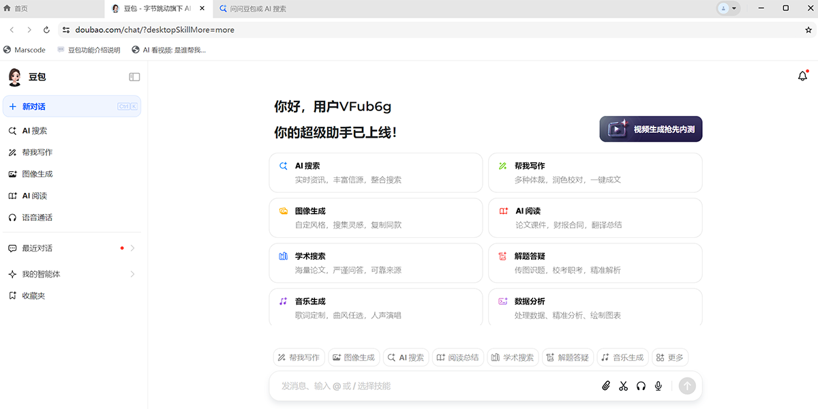Open AI 搜索 in the sidebar
The image size is (818, 409).
(x=72, y=131)
